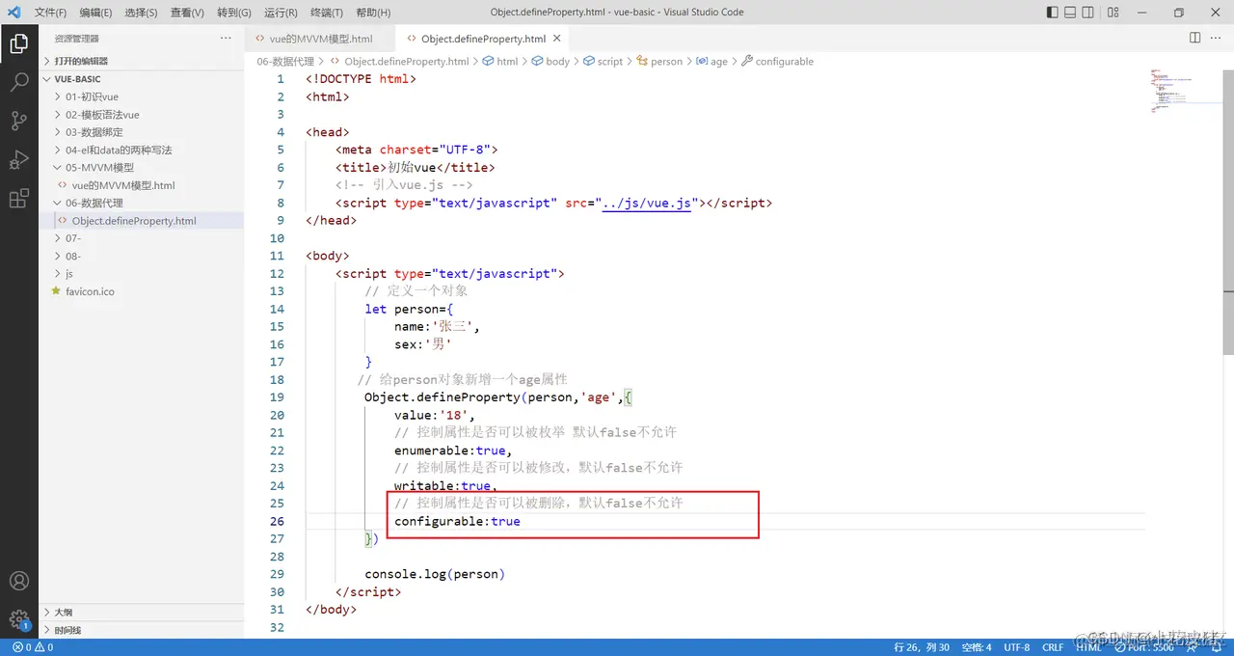Click line number 29 in the gutter
The width and height of the screenshot is (1234, 656).
[x=277, y=574]
